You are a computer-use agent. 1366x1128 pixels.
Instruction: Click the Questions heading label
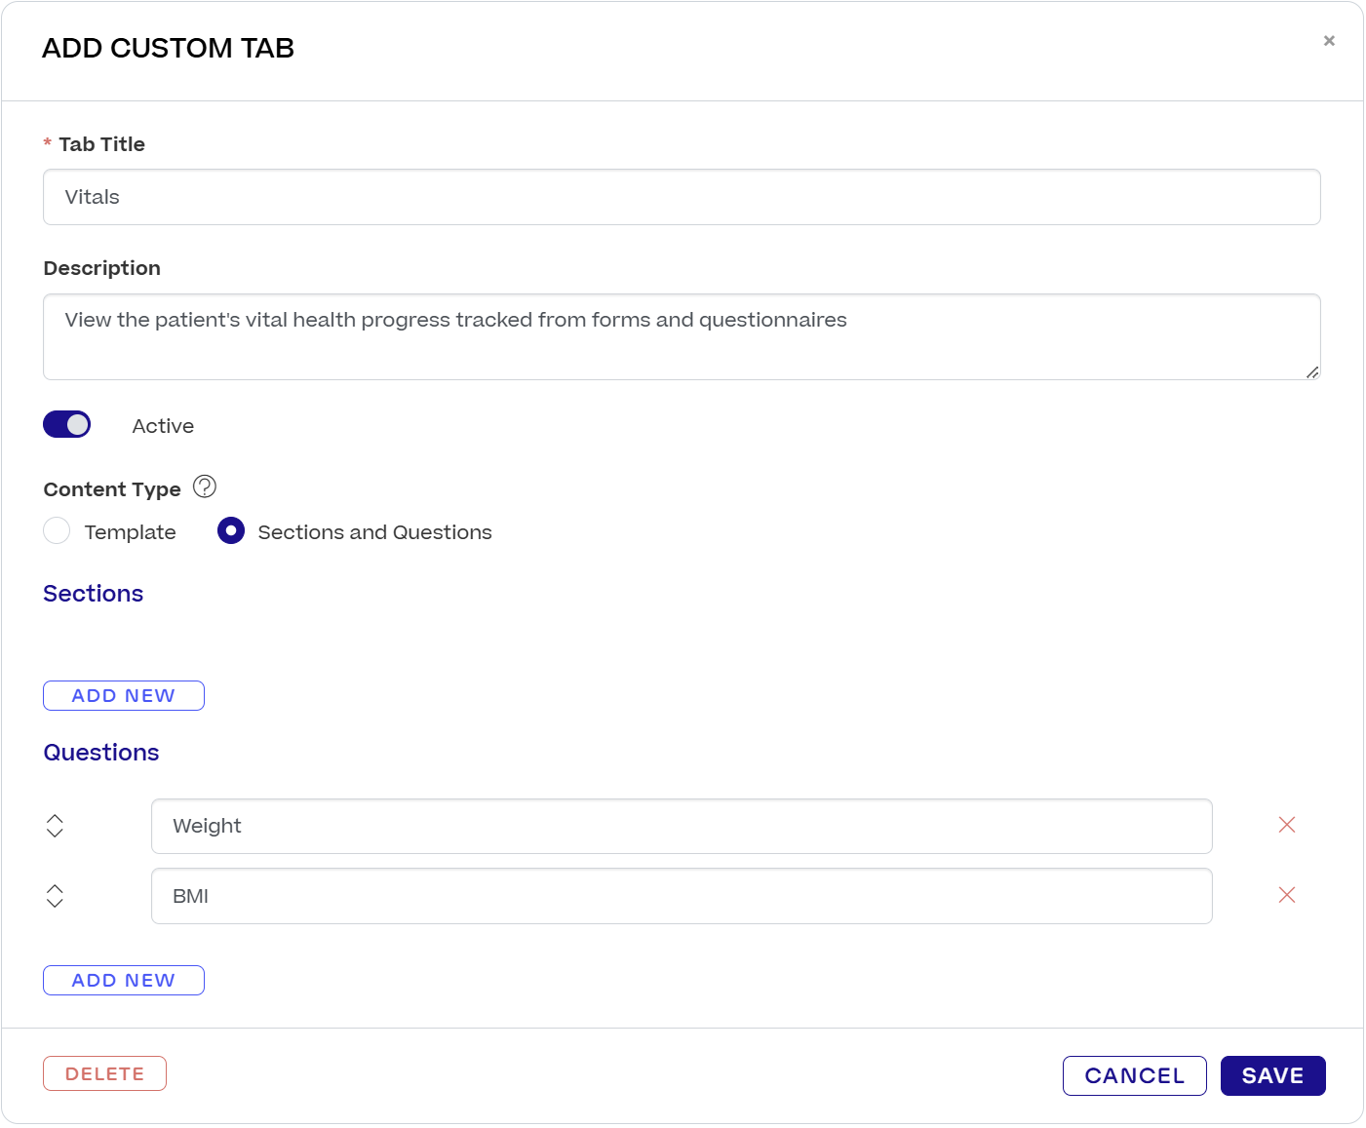[x=100, y=752]
